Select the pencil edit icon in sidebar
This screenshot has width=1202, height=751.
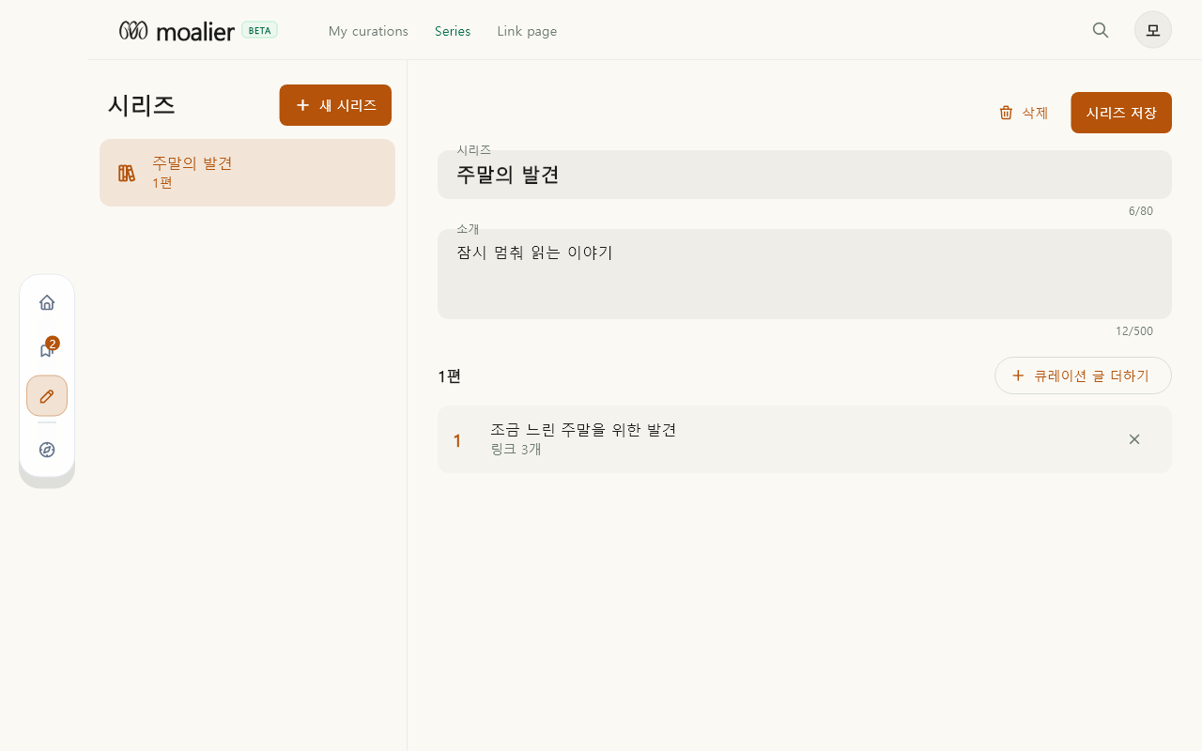click(x=47, y=396)
